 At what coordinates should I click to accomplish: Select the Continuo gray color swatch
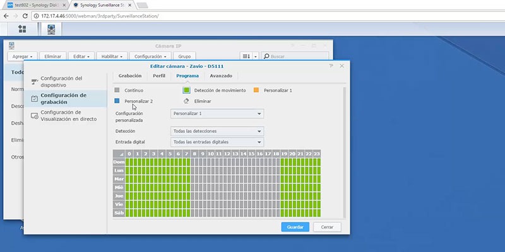pyautogui.click(x=117, y=90)
